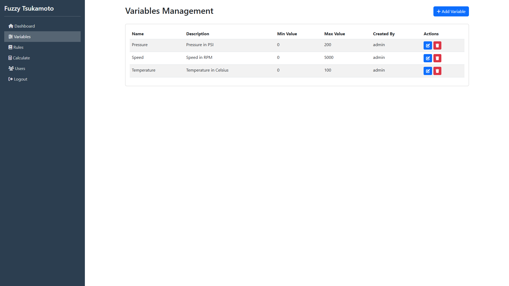Image resolution: width=509 pixels, height=286 pixels.
Task: Log out via the Logout link
Action: point(42,79)
